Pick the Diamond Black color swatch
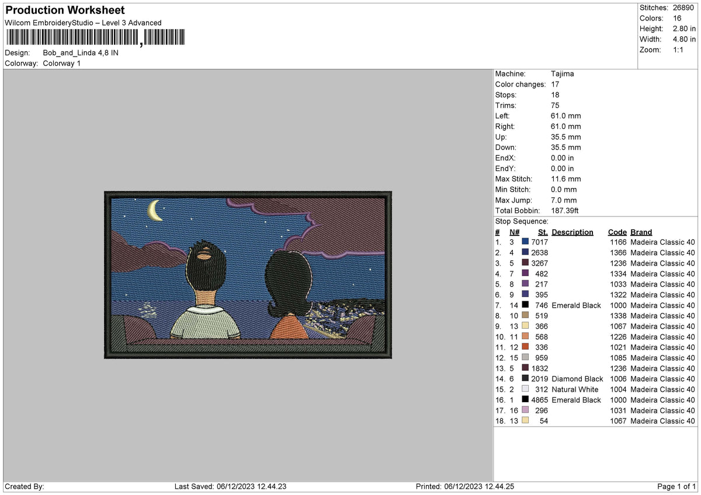The image size is (701, 495). (x=526, y=378)
